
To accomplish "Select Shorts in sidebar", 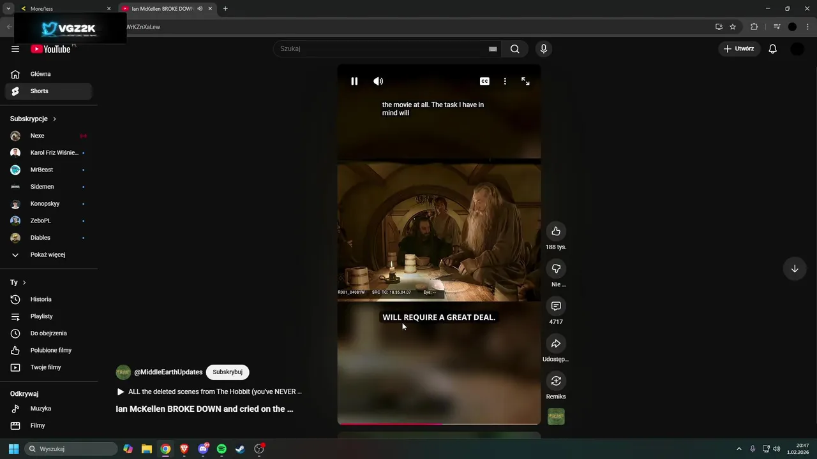I will pyautogui.click(x=49, y=91).
